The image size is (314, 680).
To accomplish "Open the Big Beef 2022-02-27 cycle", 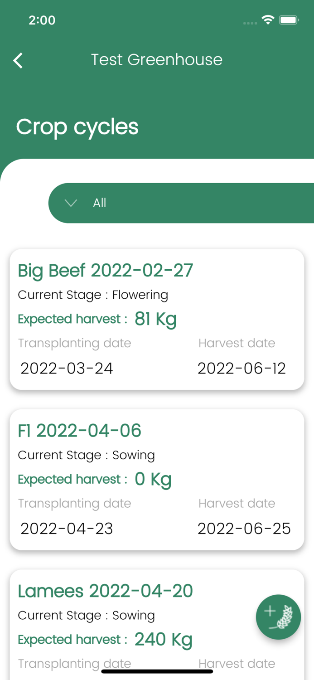I will 105,271.
